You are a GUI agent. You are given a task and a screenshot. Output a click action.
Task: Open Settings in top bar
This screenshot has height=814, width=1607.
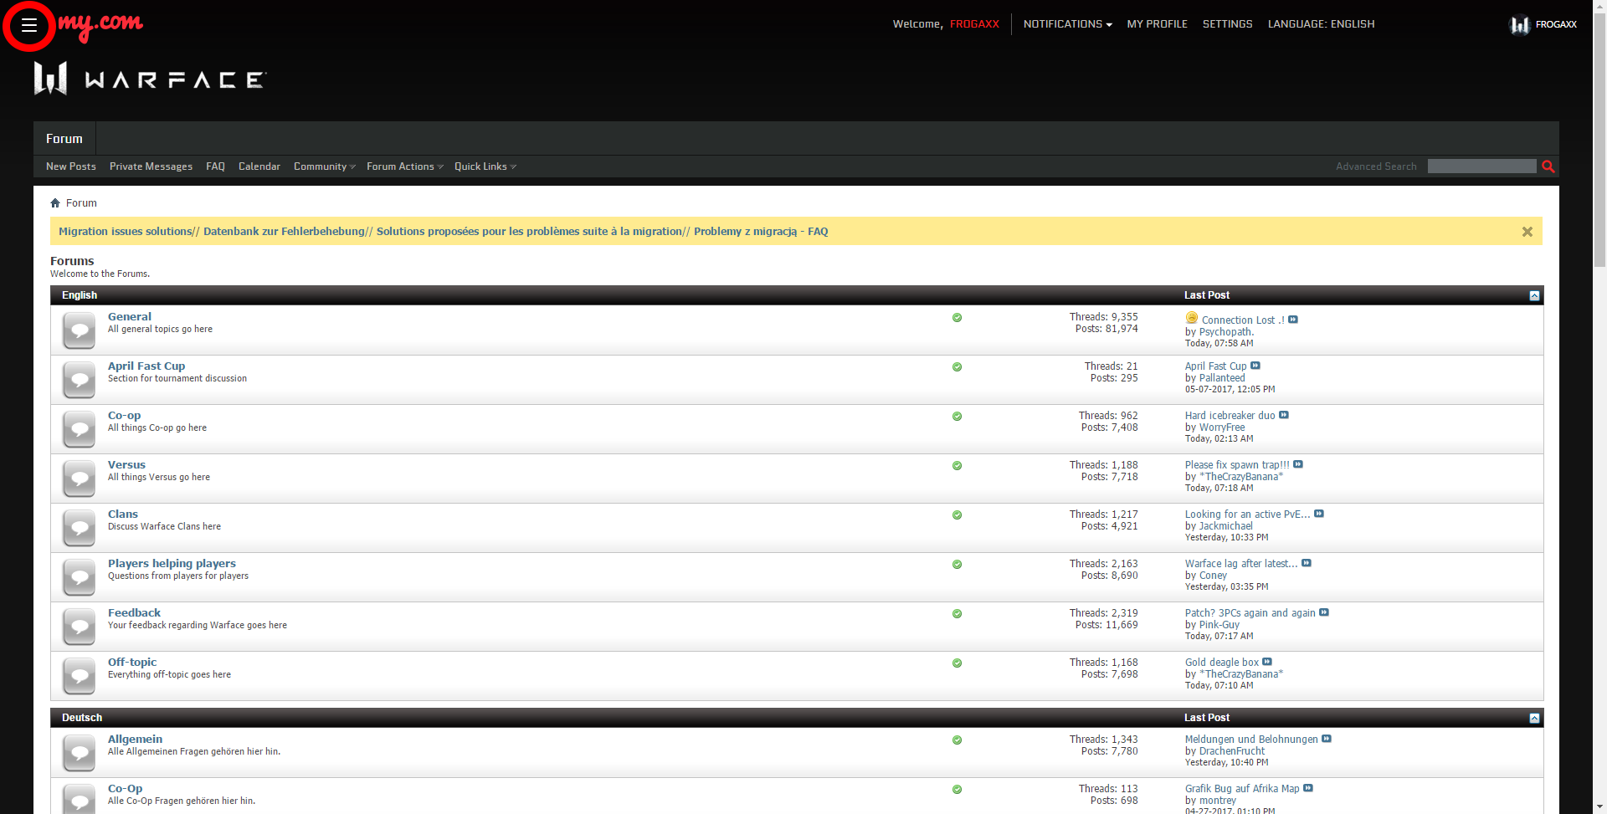click(1227, 24)
